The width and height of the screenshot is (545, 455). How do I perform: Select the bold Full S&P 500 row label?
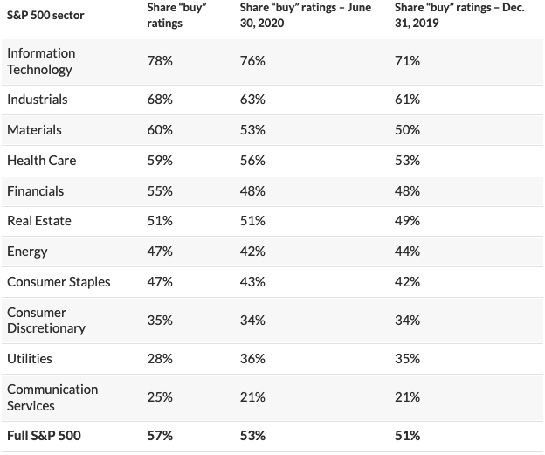pyautogui.click(x=44, y=435)
